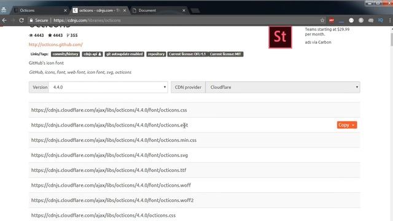393x221 pixels.
Task: Click the watchers eye count 4443
Action: tap(36, 36)
